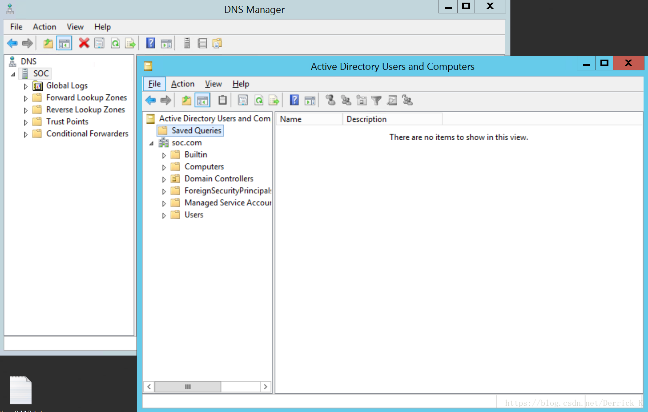The image size is (648, 412).
Task: Expand the Builtin container
Action: click(164, 155)
